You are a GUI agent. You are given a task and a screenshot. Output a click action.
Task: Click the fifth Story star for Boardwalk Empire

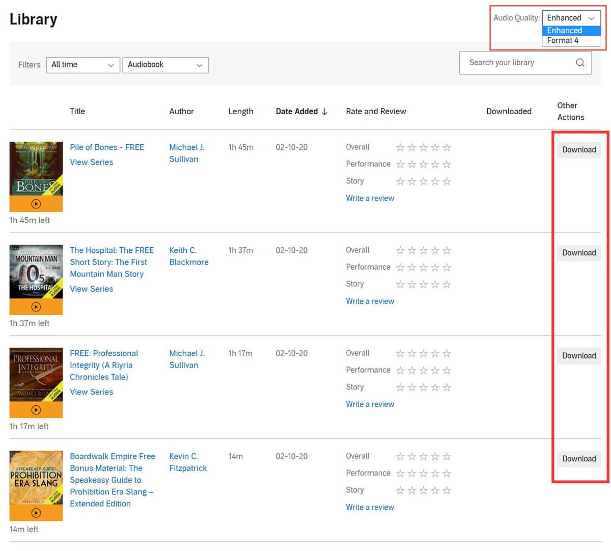[447, 490]
